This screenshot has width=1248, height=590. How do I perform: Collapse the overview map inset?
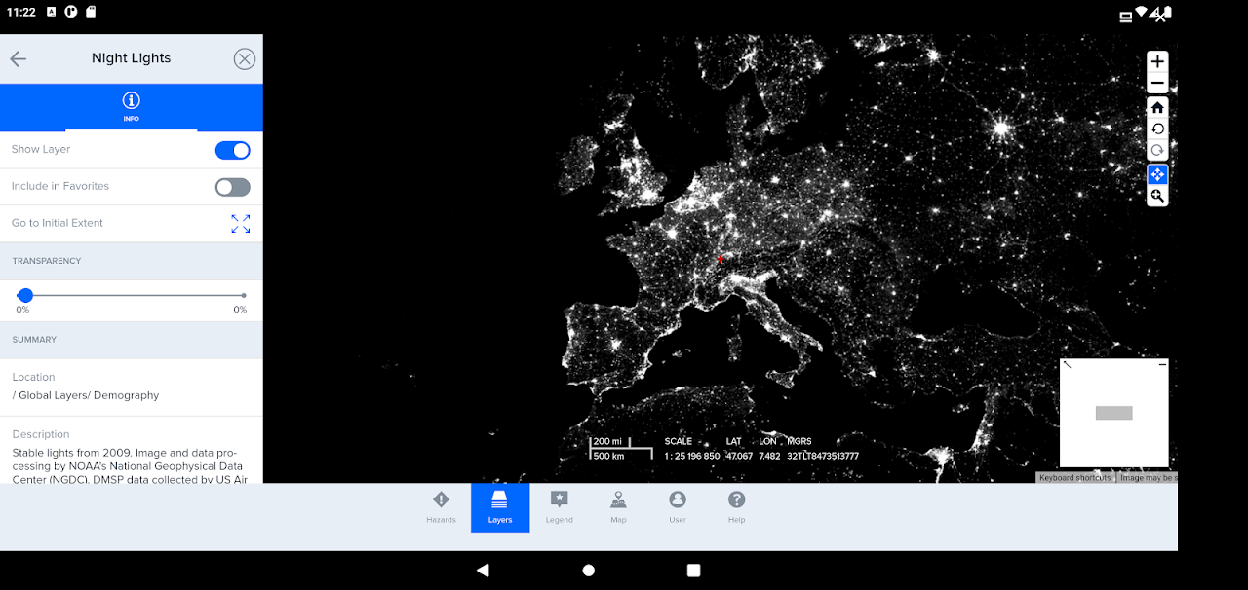pyautogui.click(x=1161, y=363)
